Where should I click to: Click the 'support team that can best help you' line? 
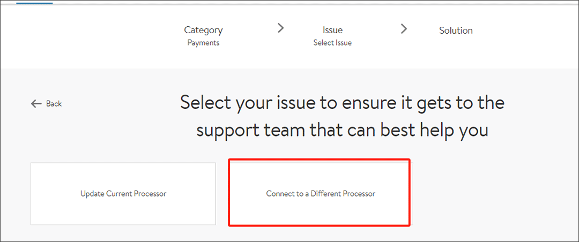click(342, 130)
